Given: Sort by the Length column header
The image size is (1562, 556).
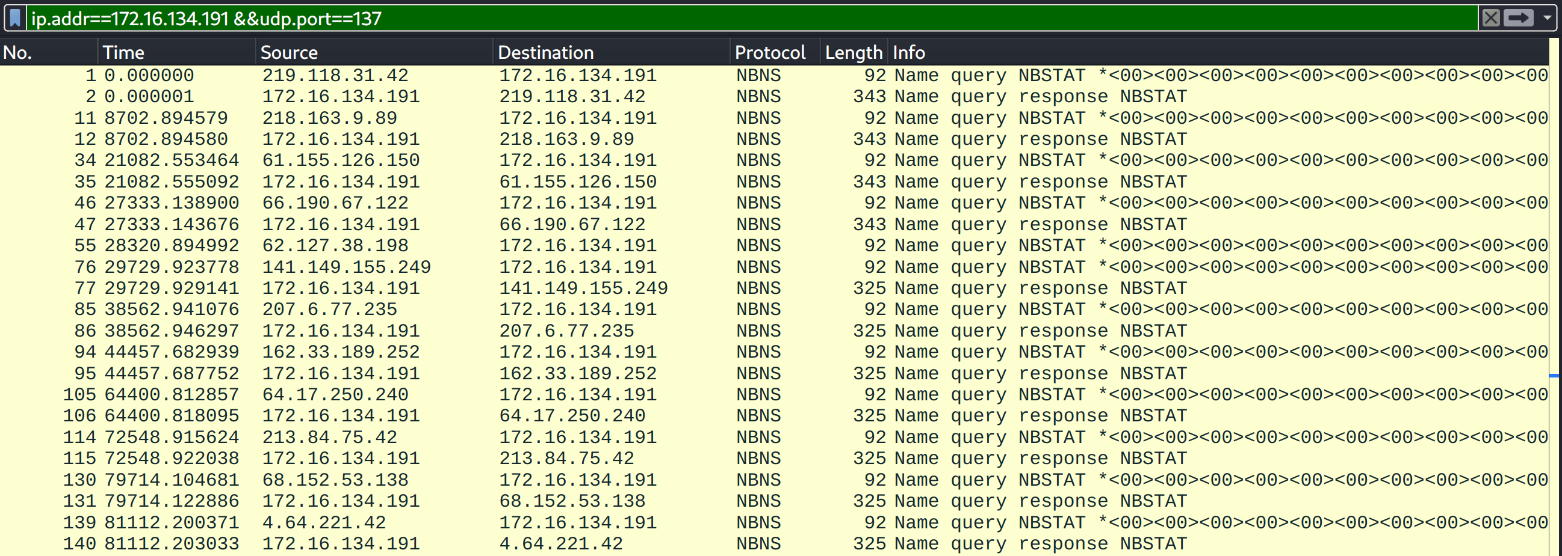Looking at the screenshot, I should click(854, 52).
